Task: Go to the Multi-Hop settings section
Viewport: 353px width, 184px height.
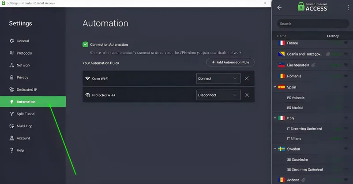Action: (x=24, y=126)
